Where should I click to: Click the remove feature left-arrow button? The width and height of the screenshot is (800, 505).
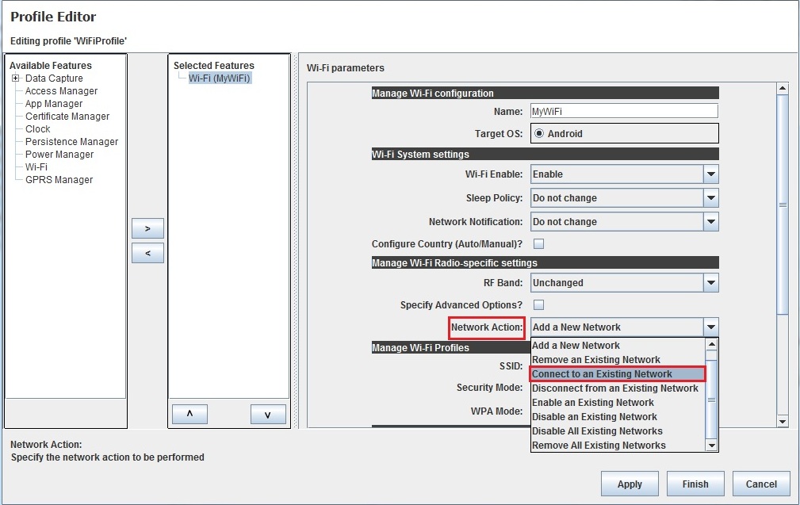click(147, 253)
